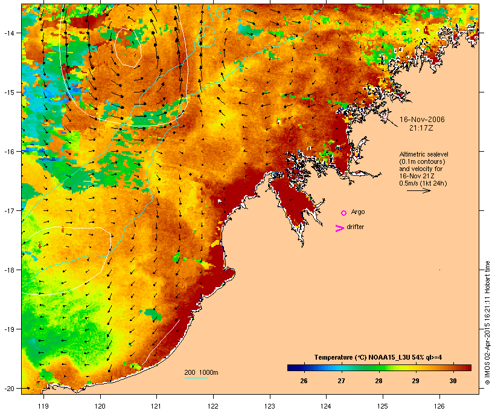Click the 0.5m/s velocity scale arrow
495x411 pixels.
(418, 190)
